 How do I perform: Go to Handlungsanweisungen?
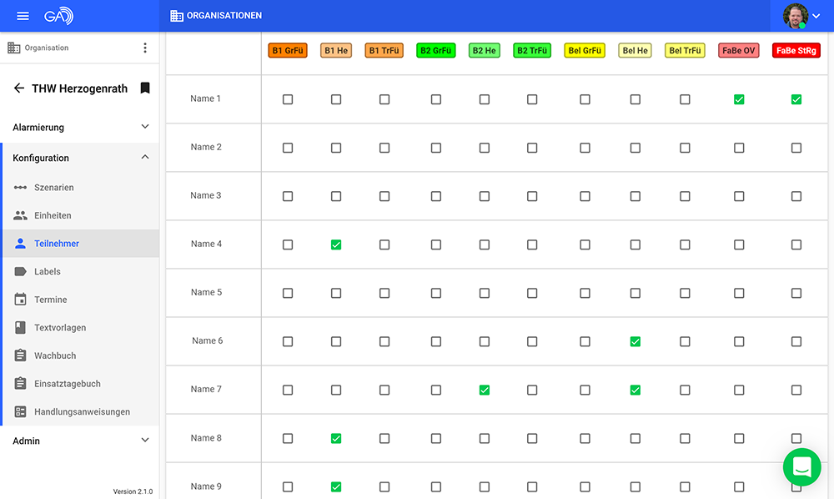click(82, 411)
